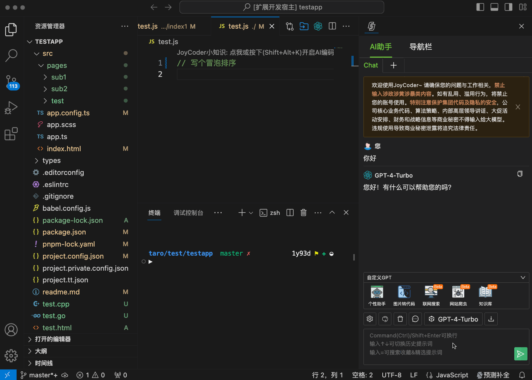Open chat settings gear icon
Viewport: 532px width, 380px height.
pyautogui.click(x=370, y=319)
